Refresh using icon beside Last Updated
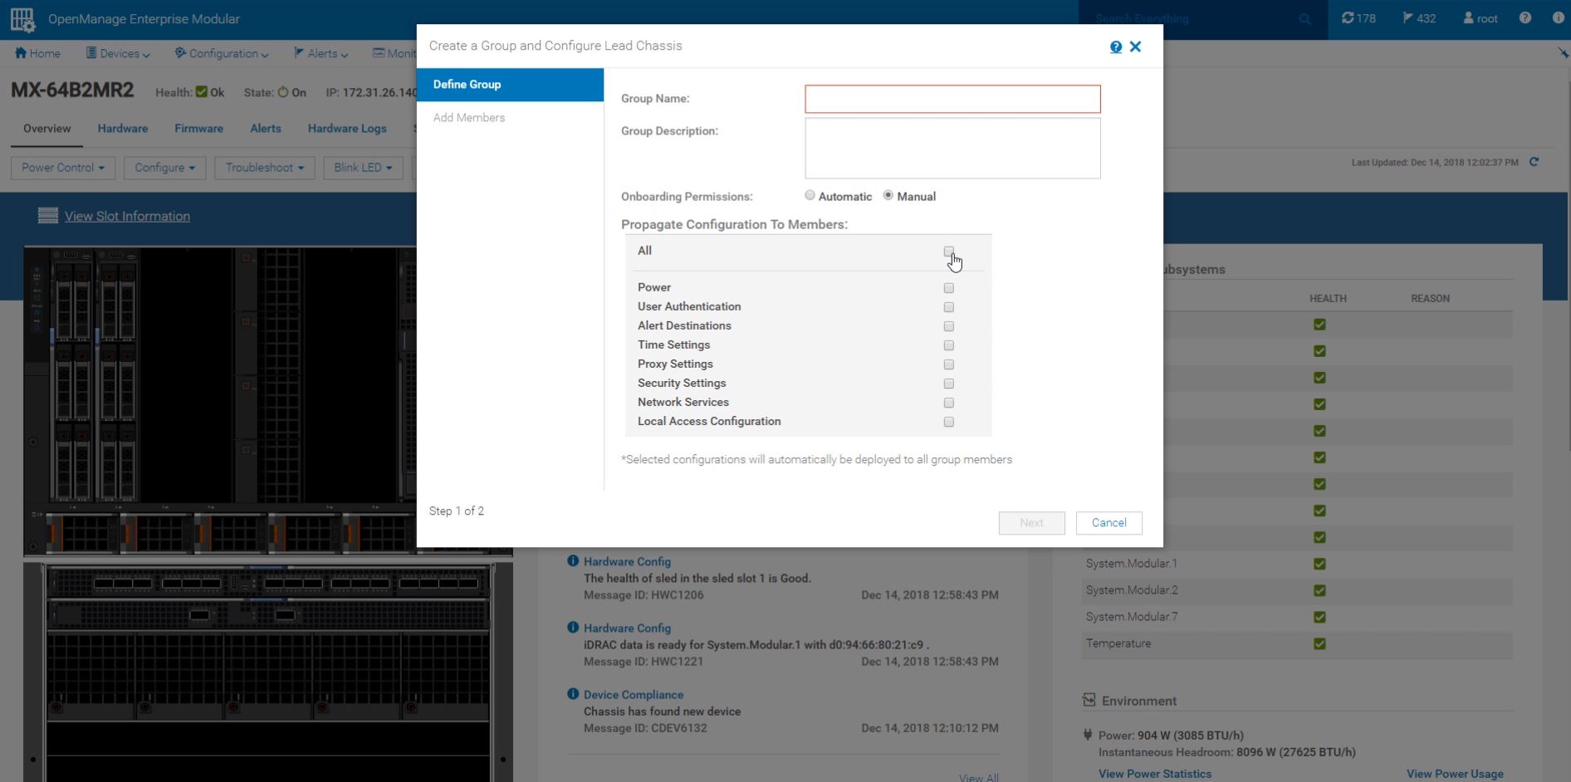Image resolution: width=1571 pixels, height=782 pixels. tap(1534, 162)
